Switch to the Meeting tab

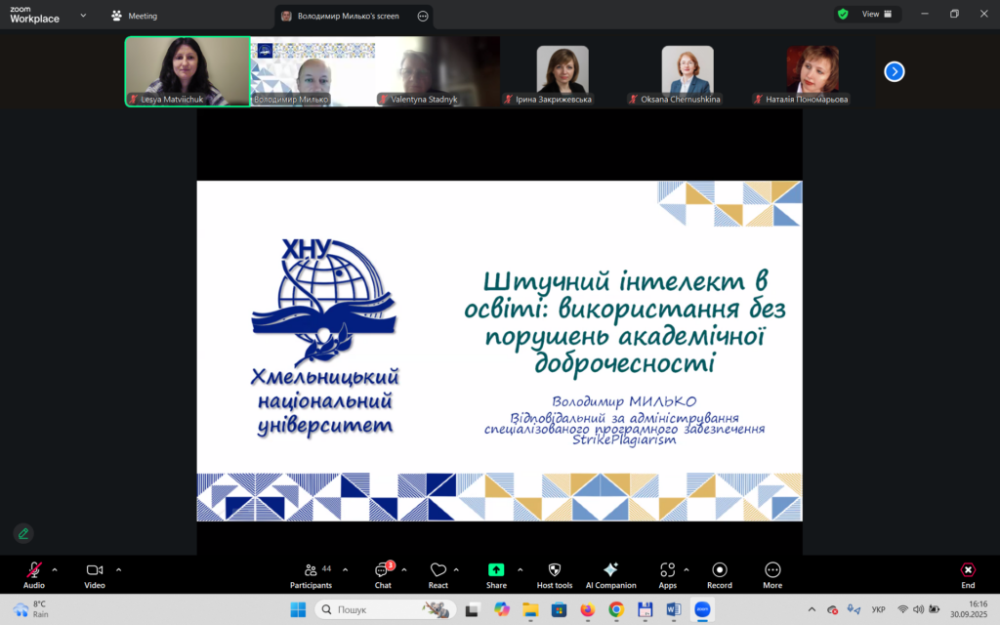click(x=135, y=16)
